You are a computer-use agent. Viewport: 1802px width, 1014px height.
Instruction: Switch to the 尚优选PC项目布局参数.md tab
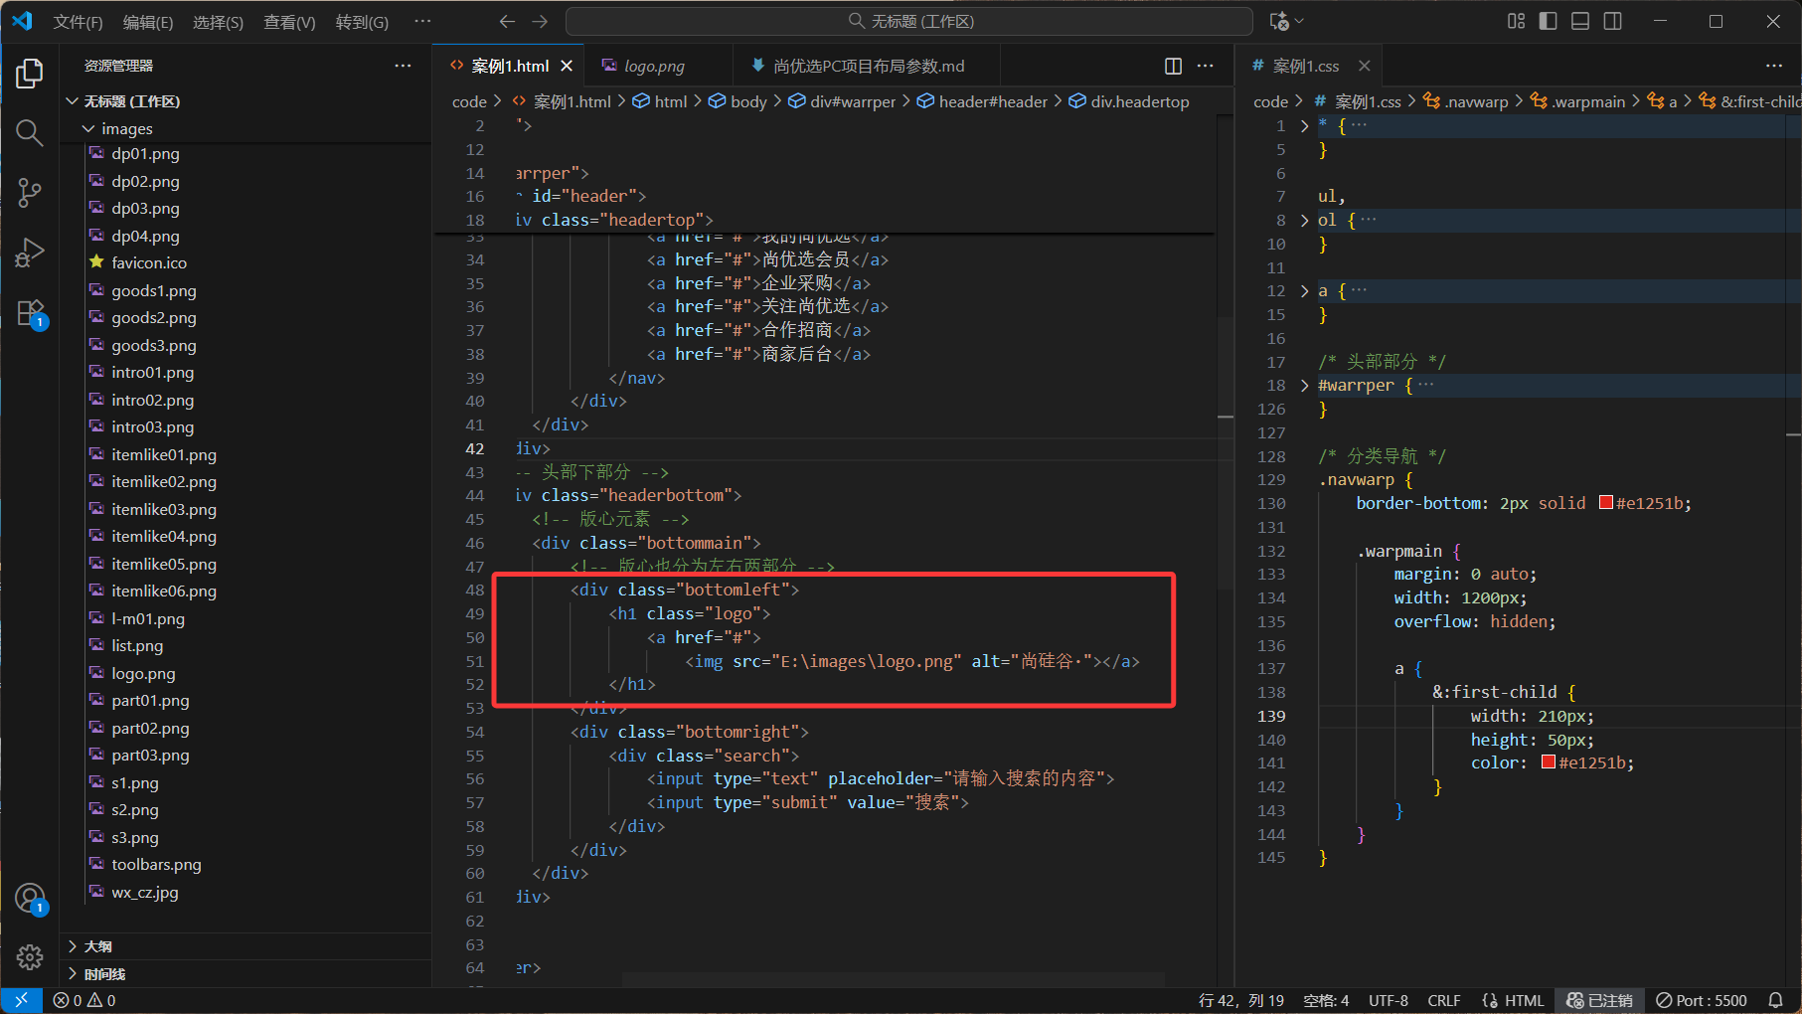click(x=867, y=66)
